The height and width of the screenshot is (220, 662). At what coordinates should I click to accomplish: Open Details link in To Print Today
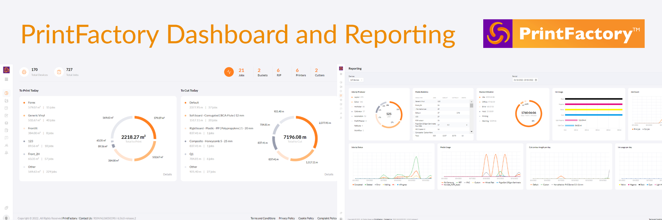click(x=167, y=174)
